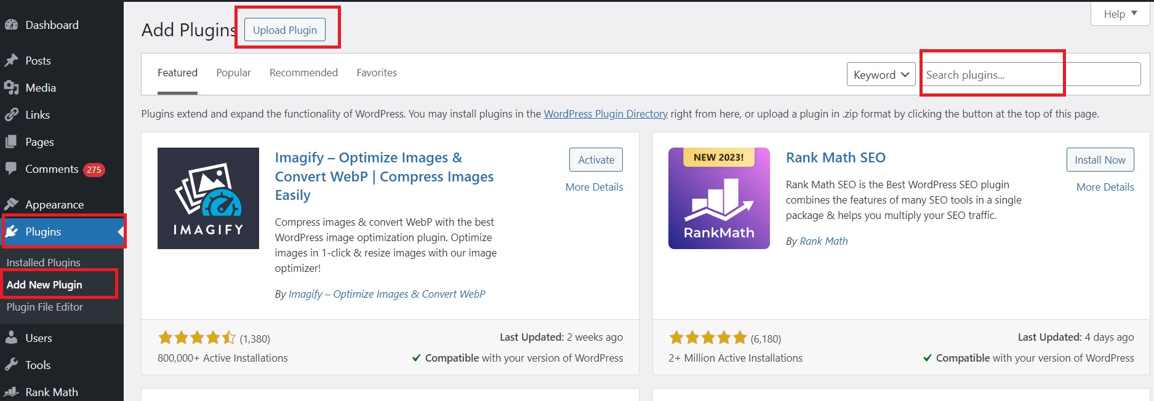The height and width of the screenshot is (401, 1154).
Task: Switch to the Featured tab
Action: pos(177,73)
